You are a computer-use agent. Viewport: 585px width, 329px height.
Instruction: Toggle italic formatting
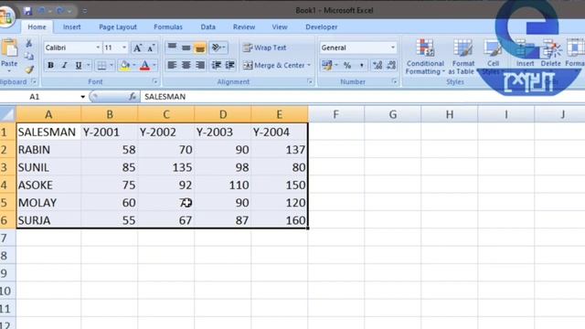tap(64, 66)
